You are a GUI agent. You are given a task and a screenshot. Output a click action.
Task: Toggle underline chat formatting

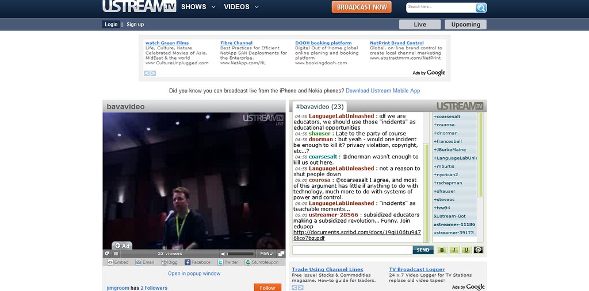pos(466,250)
